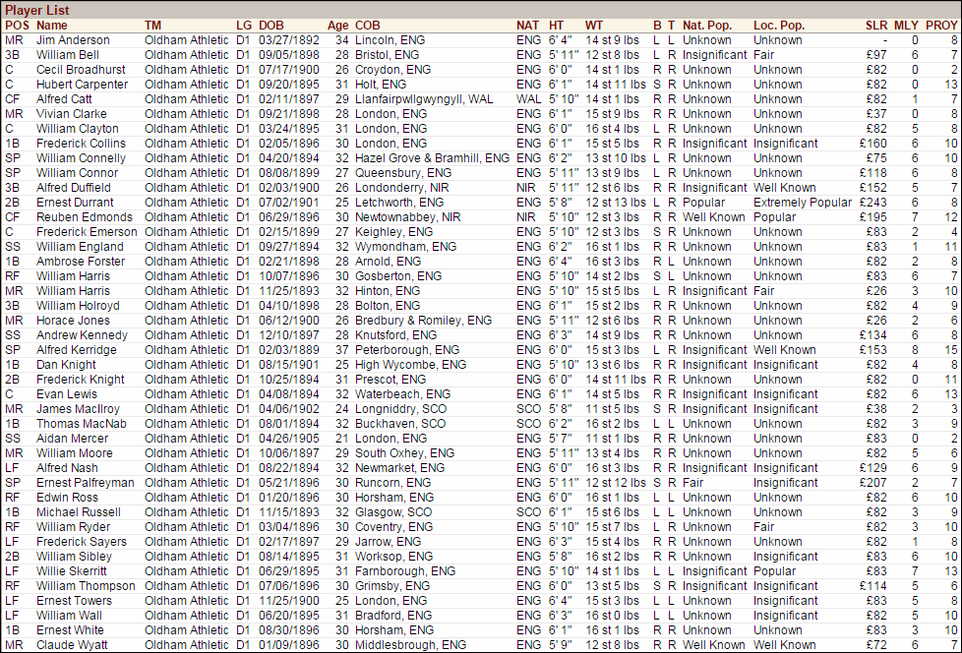Viewport: 962px width, 653px height.
Task: Open Hubert Carpenter's player page
Action: coord(83,84)
